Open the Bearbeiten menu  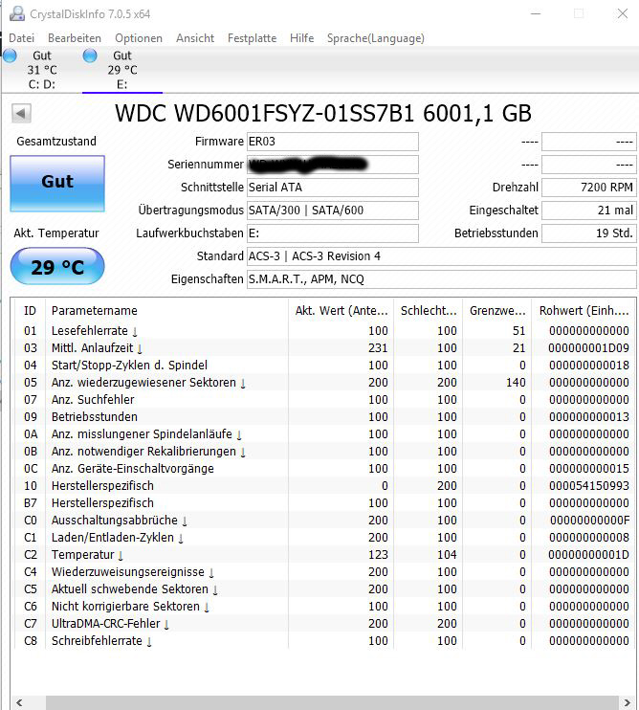(x=75, y=38)
